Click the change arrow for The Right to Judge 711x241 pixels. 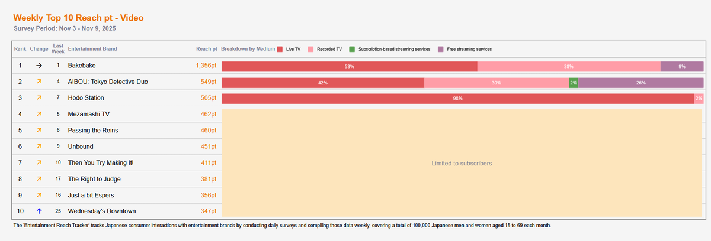(39, 179)
